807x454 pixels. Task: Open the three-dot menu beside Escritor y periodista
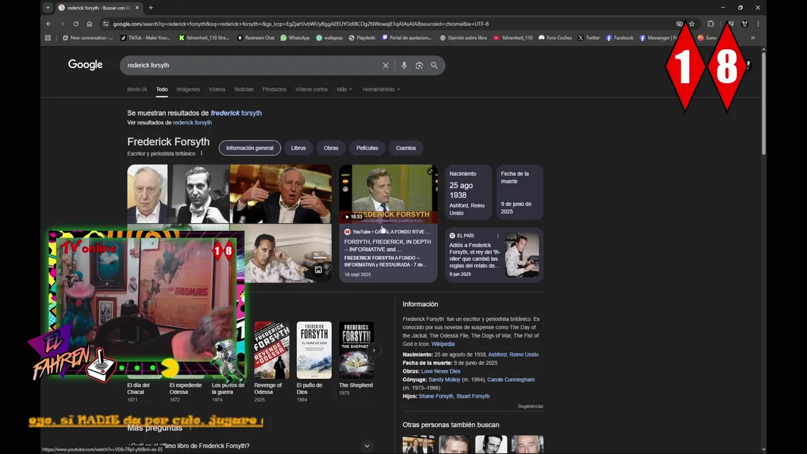(202, 153)
